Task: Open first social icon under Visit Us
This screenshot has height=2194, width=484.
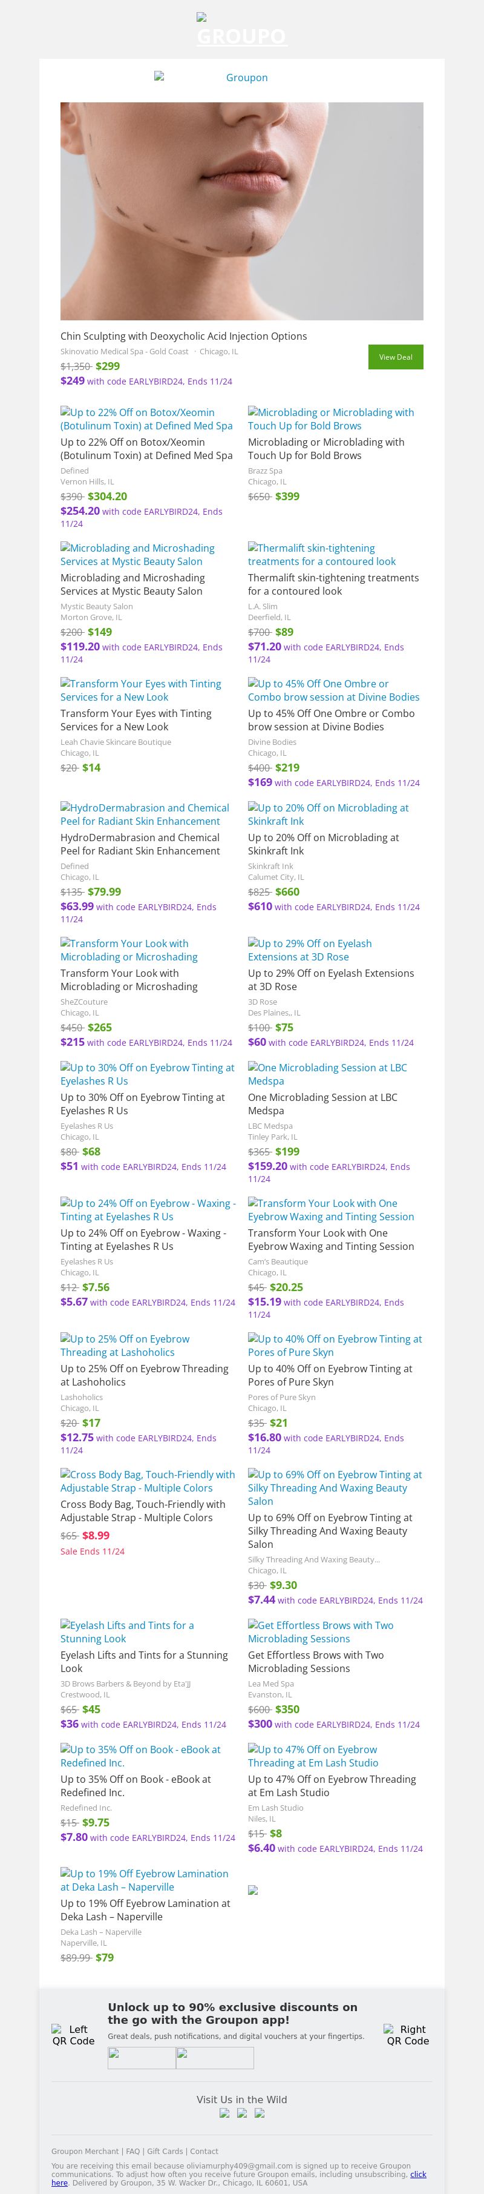Action: pos(224,2113)
